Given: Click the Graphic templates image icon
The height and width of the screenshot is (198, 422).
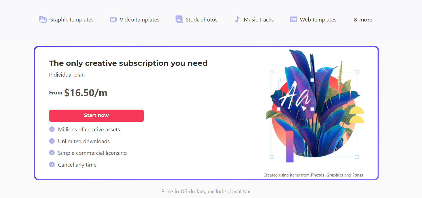Looking at the screenshot, I should [43, 19].
